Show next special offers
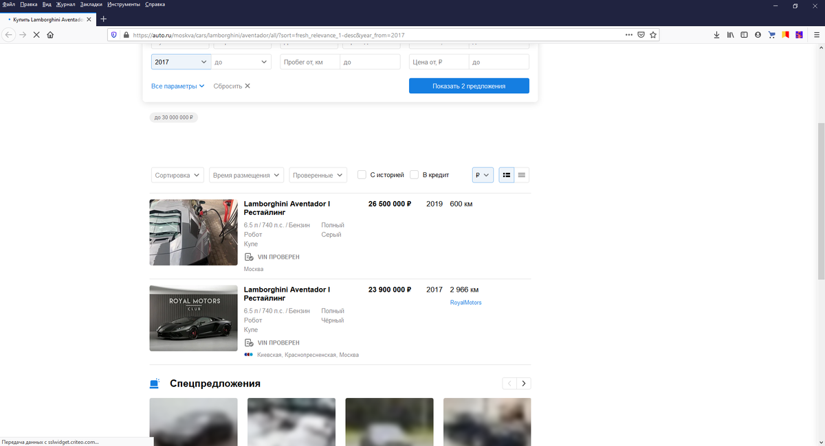The image size is (825, 446). point(524,384)
